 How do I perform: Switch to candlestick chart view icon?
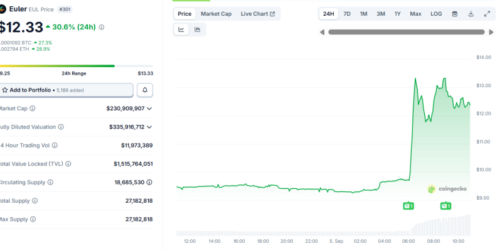[x=198, y=29]
